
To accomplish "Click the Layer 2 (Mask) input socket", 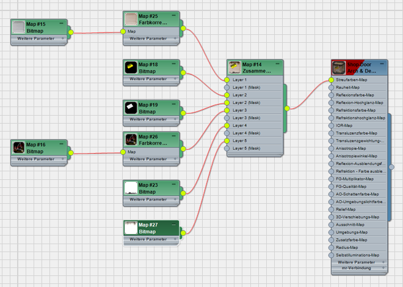I will [x=227, y=103].
